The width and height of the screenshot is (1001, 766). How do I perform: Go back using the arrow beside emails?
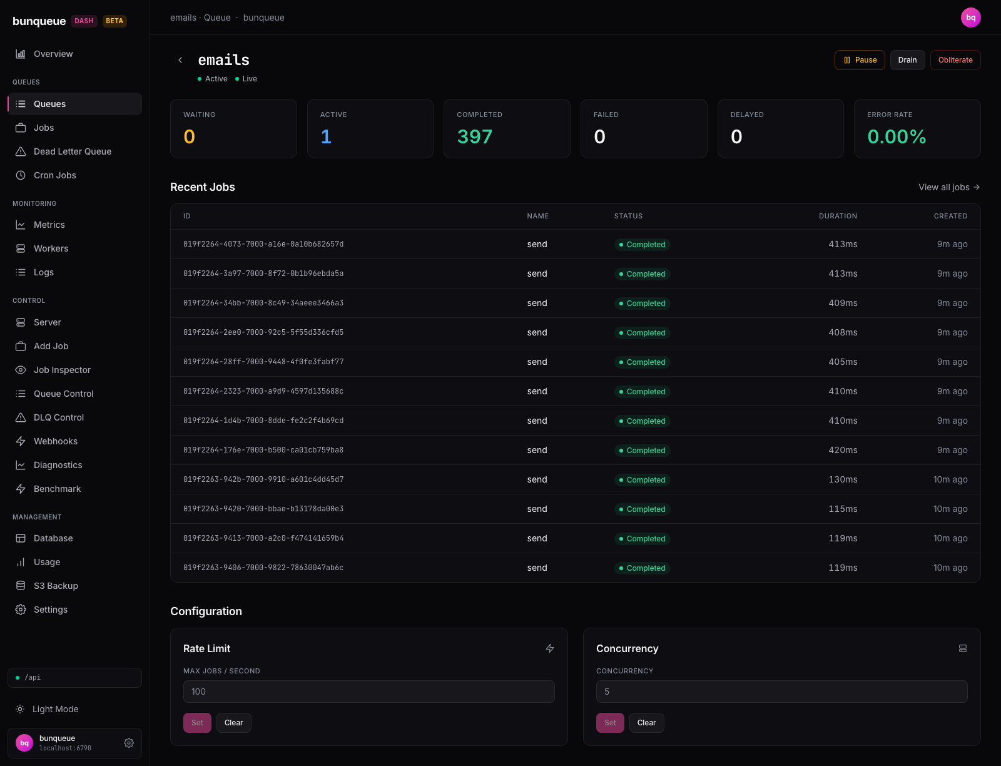point(180,60)
